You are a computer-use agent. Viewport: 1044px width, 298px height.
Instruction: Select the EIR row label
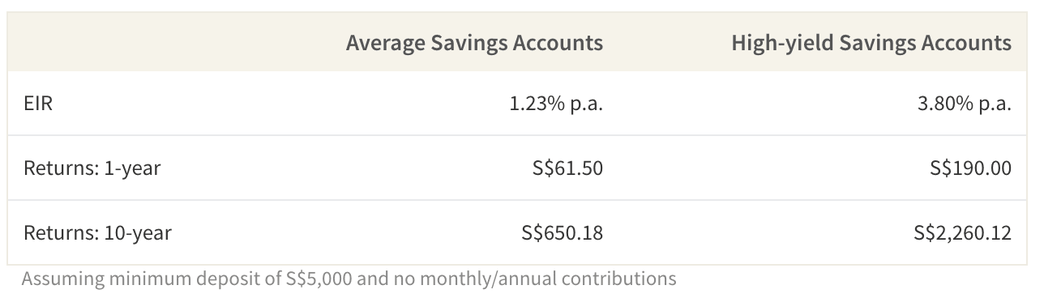tap(38, 104)
